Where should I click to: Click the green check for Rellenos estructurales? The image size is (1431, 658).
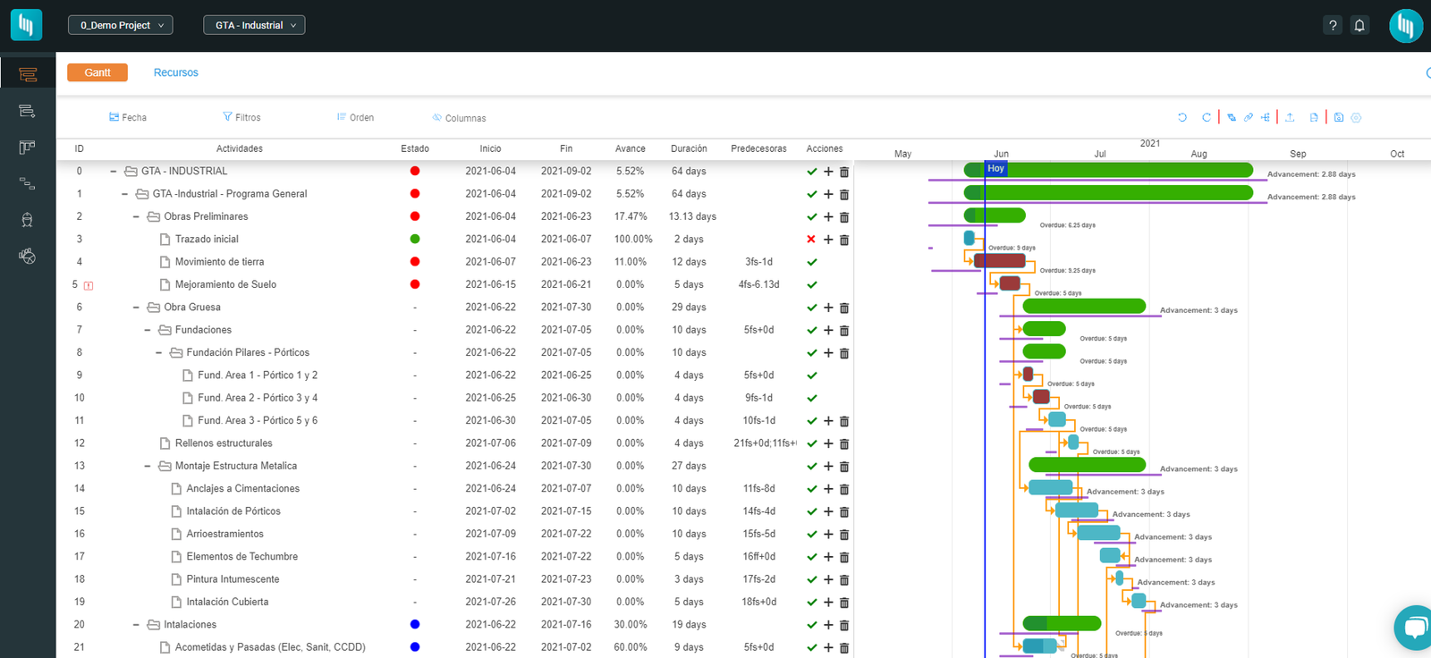(812, 443)
